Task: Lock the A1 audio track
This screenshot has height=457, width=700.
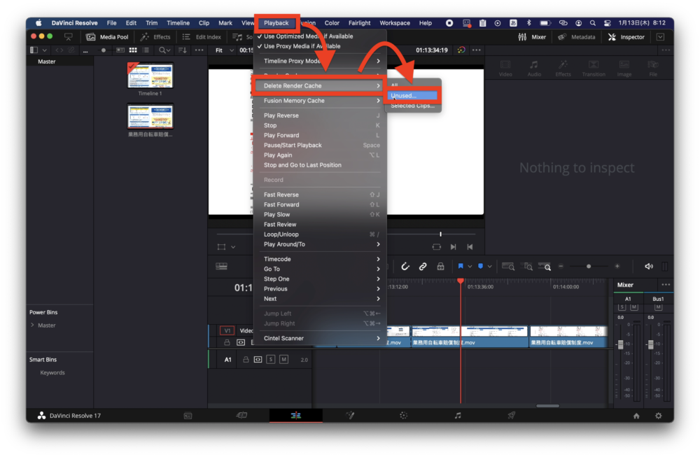Action: coord(246,359)
